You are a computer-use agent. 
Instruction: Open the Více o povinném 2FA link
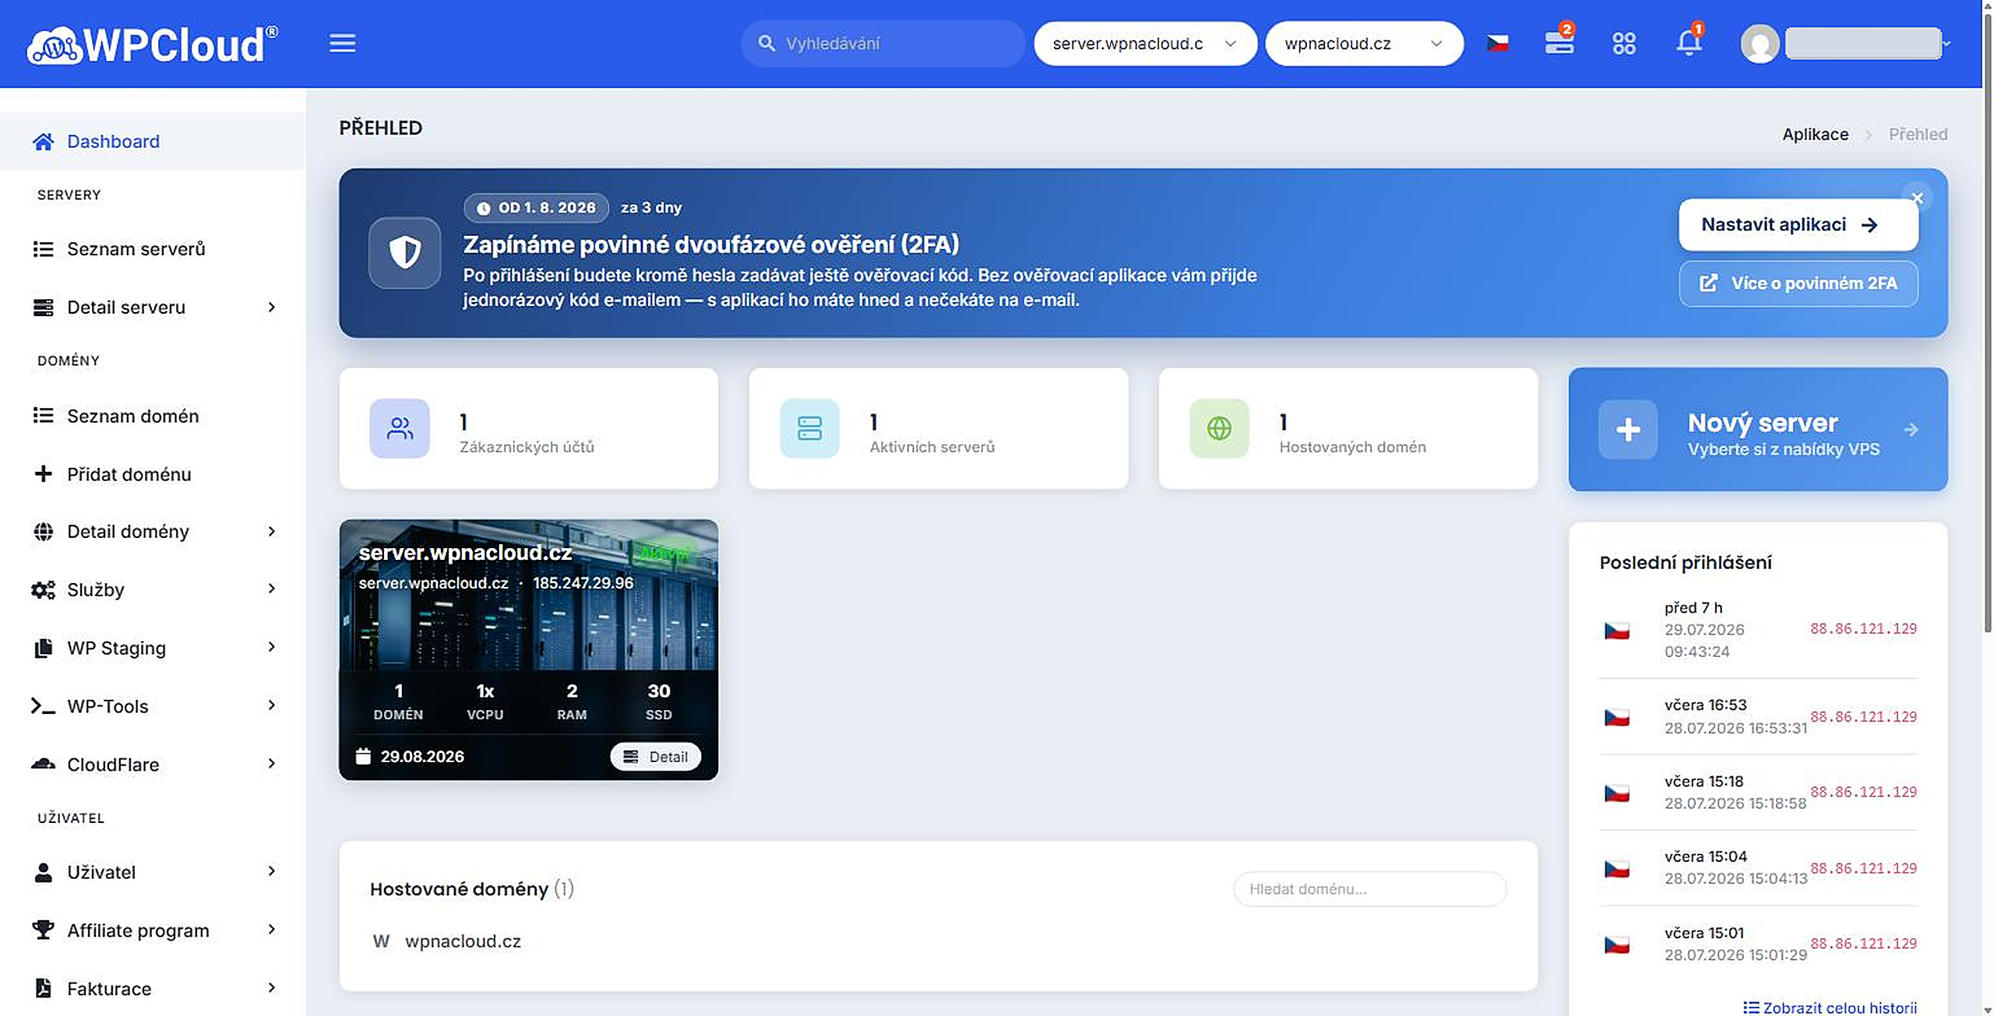[x=1798, y=283]
